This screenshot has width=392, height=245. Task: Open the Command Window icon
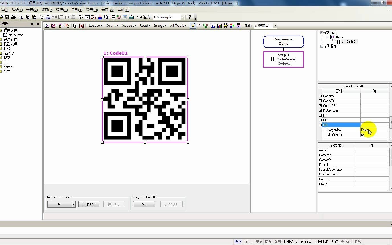[x=87, y=17]
